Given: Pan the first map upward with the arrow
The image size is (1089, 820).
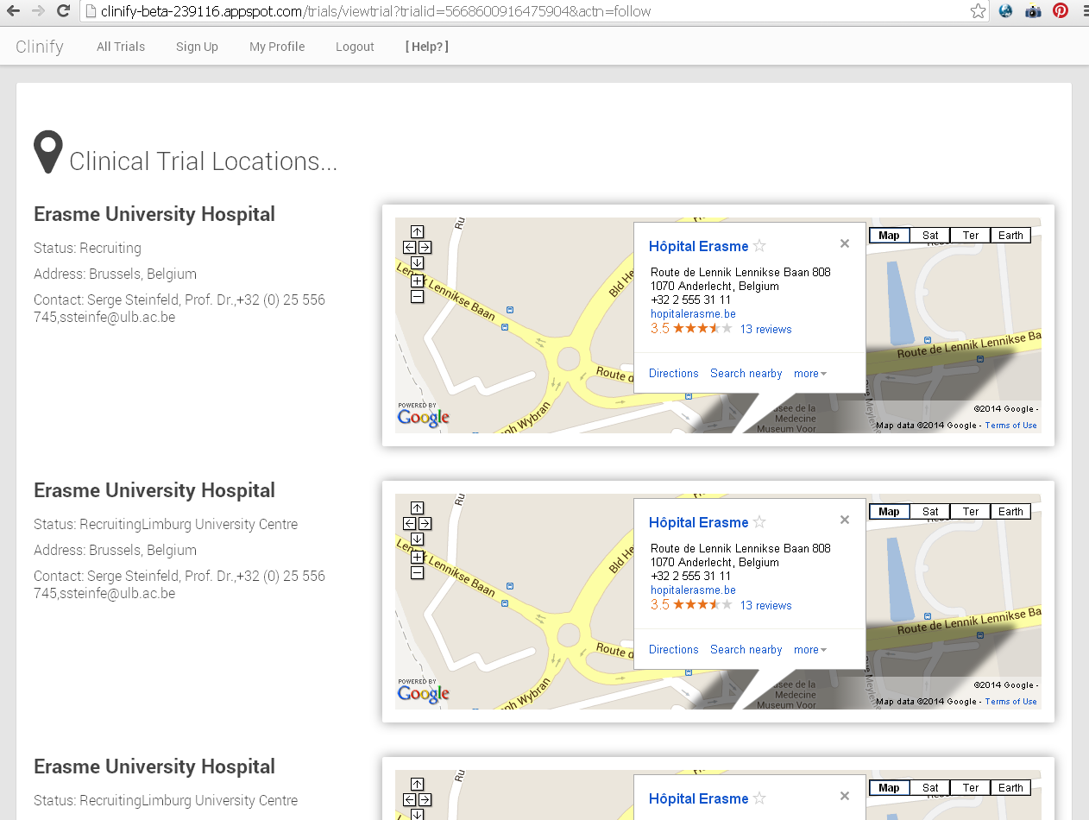Looking at the screenshot, I should [x=417, y=231].
